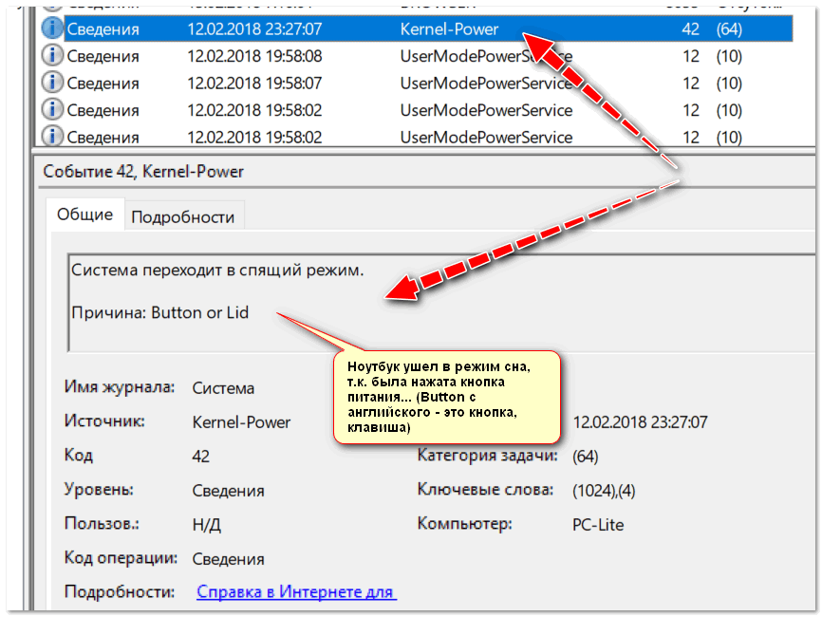Click the event ID 42 in the selected row
The height and width of the screenshot is (617, 822).
[x=690, y=28]
